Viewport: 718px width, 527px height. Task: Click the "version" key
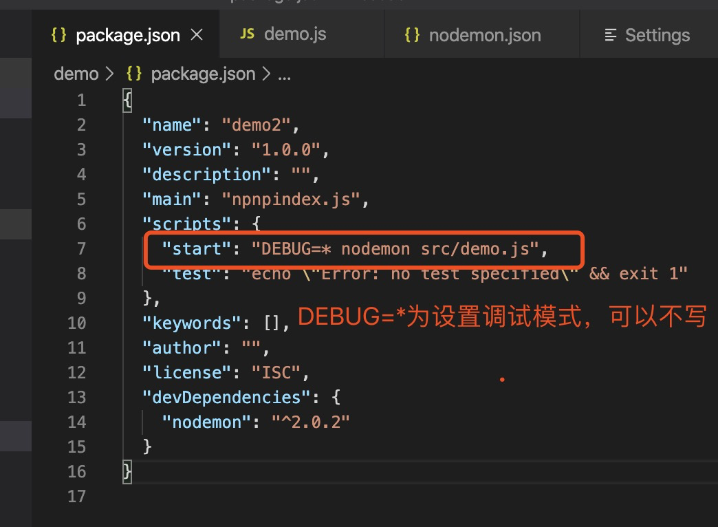coord(186,150)
